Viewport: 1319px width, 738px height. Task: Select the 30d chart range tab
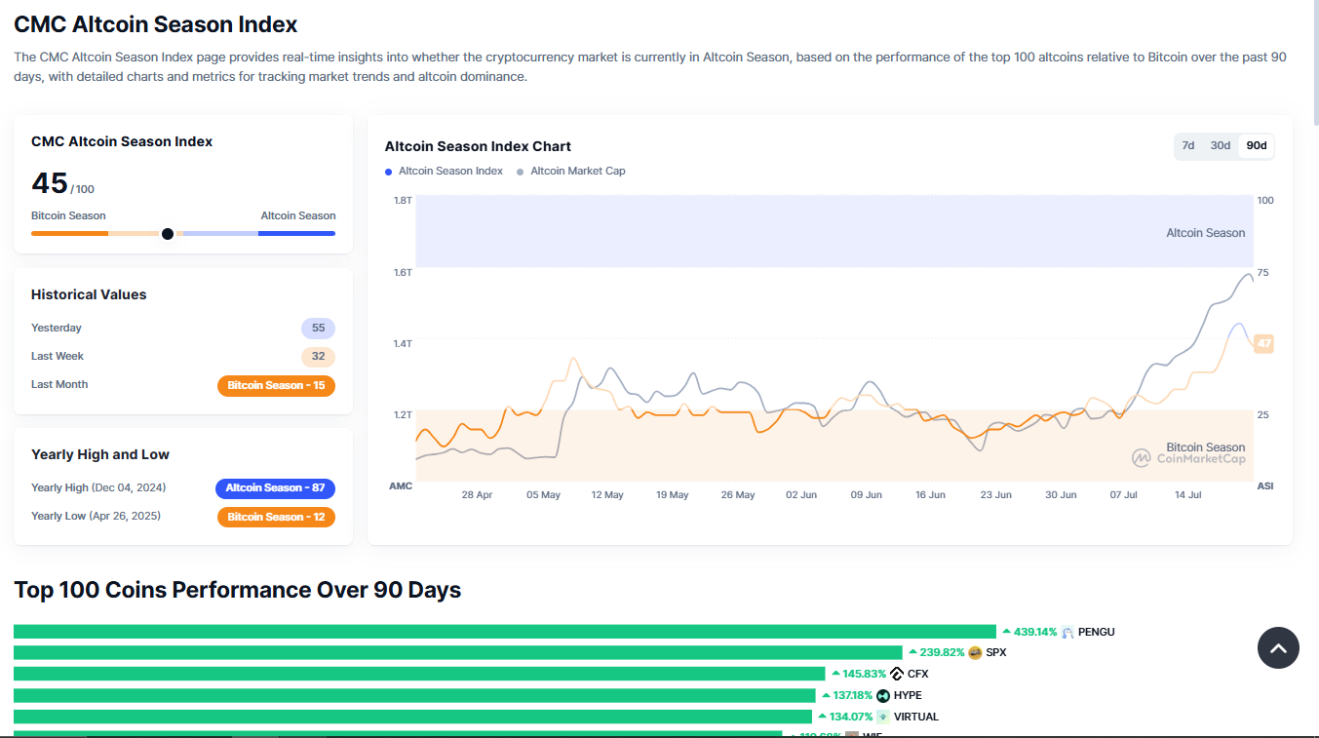click(x=1220, y=145)
